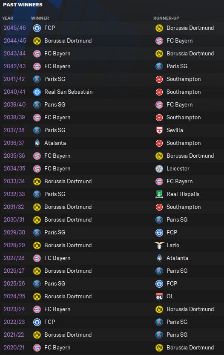Click Real San Sebastián club crest
The width and height of the screenshot is (224, 355).
37,92
